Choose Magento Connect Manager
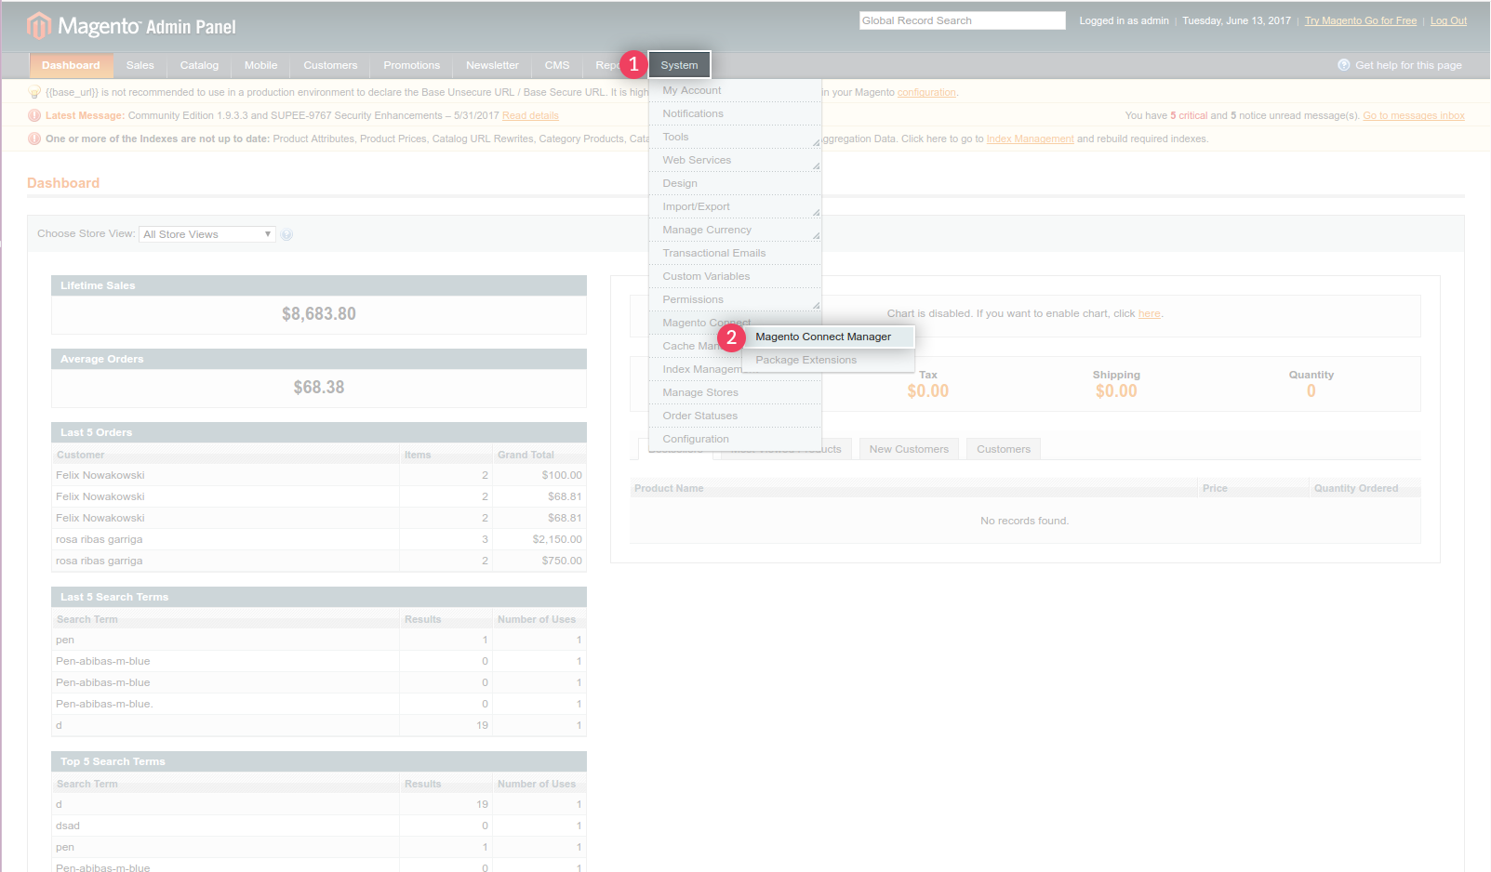This screenshot has width=1491, height=872. point(828,337)
